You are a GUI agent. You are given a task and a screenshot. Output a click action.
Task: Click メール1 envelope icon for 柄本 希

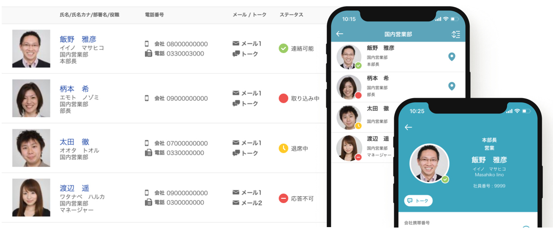coord(236,93)
